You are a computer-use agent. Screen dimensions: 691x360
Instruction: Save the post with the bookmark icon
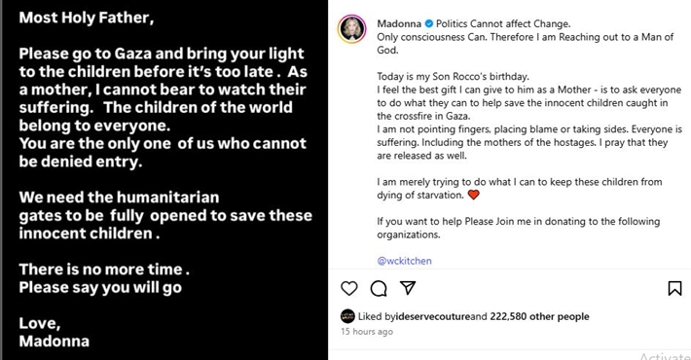(674, 288)
